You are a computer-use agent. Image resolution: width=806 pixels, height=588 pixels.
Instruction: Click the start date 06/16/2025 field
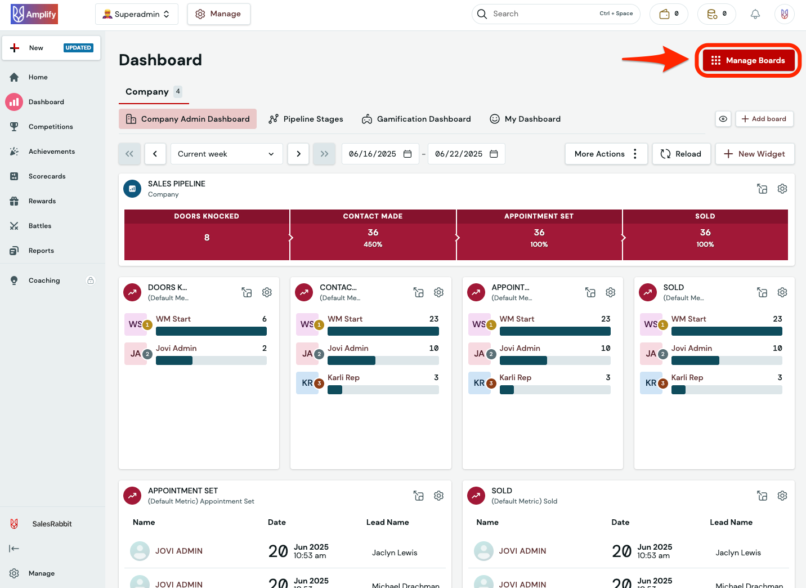pyautogui.click(x=380, y=154)
